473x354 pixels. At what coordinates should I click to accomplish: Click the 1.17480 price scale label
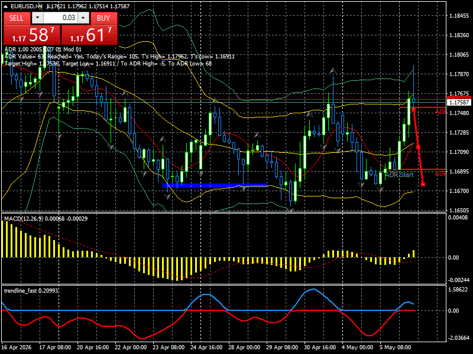pos(459,113)
